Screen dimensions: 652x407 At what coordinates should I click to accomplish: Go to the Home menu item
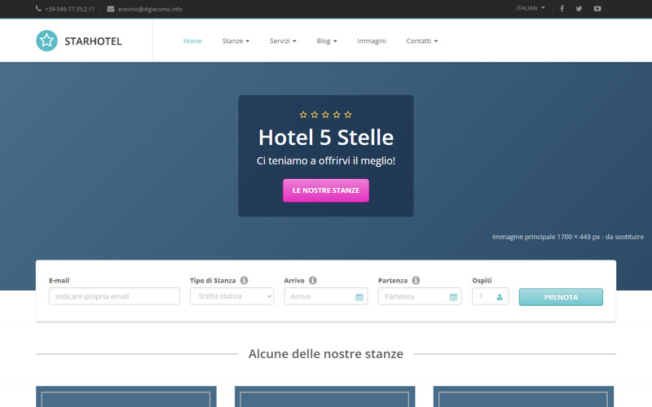[x=192, y=41]
